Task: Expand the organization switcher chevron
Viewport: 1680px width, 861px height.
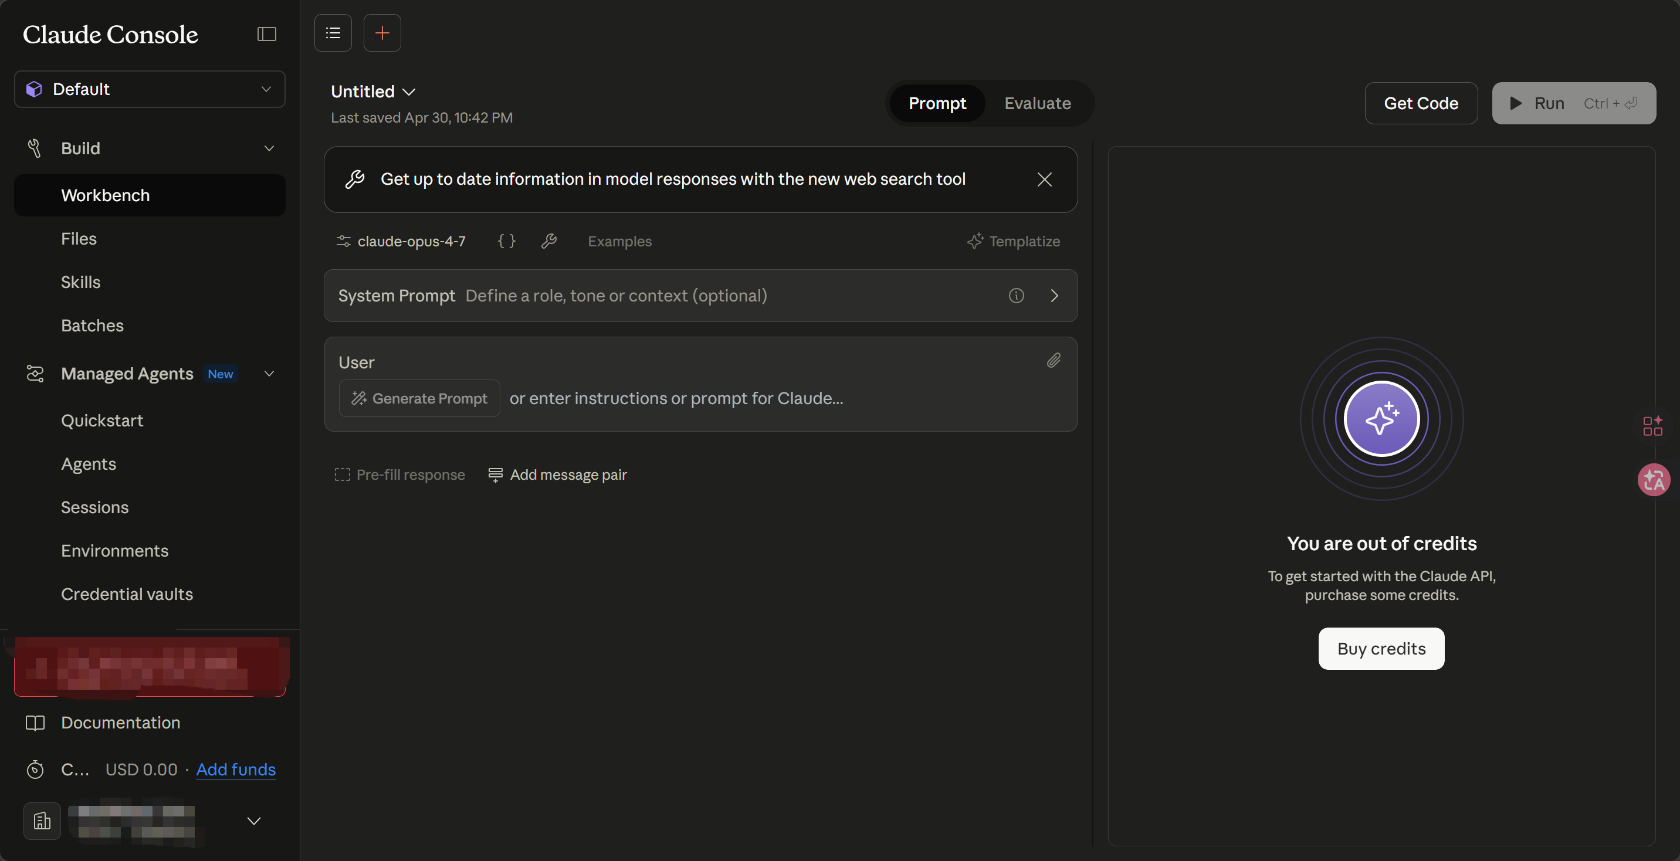Action: coord(253,821)
